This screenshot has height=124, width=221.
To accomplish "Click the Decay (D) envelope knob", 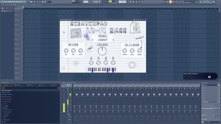I will [98, 63].
